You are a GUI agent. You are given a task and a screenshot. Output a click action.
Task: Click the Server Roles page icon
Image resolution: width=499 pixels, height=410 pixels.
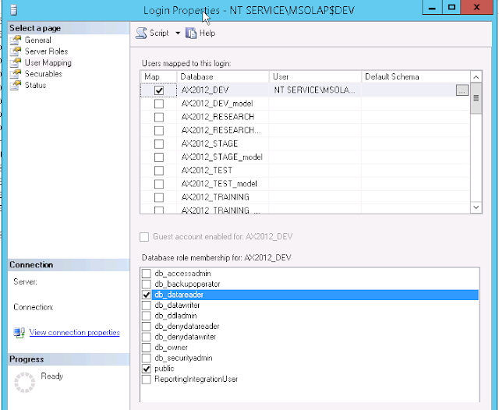point(16,51)
